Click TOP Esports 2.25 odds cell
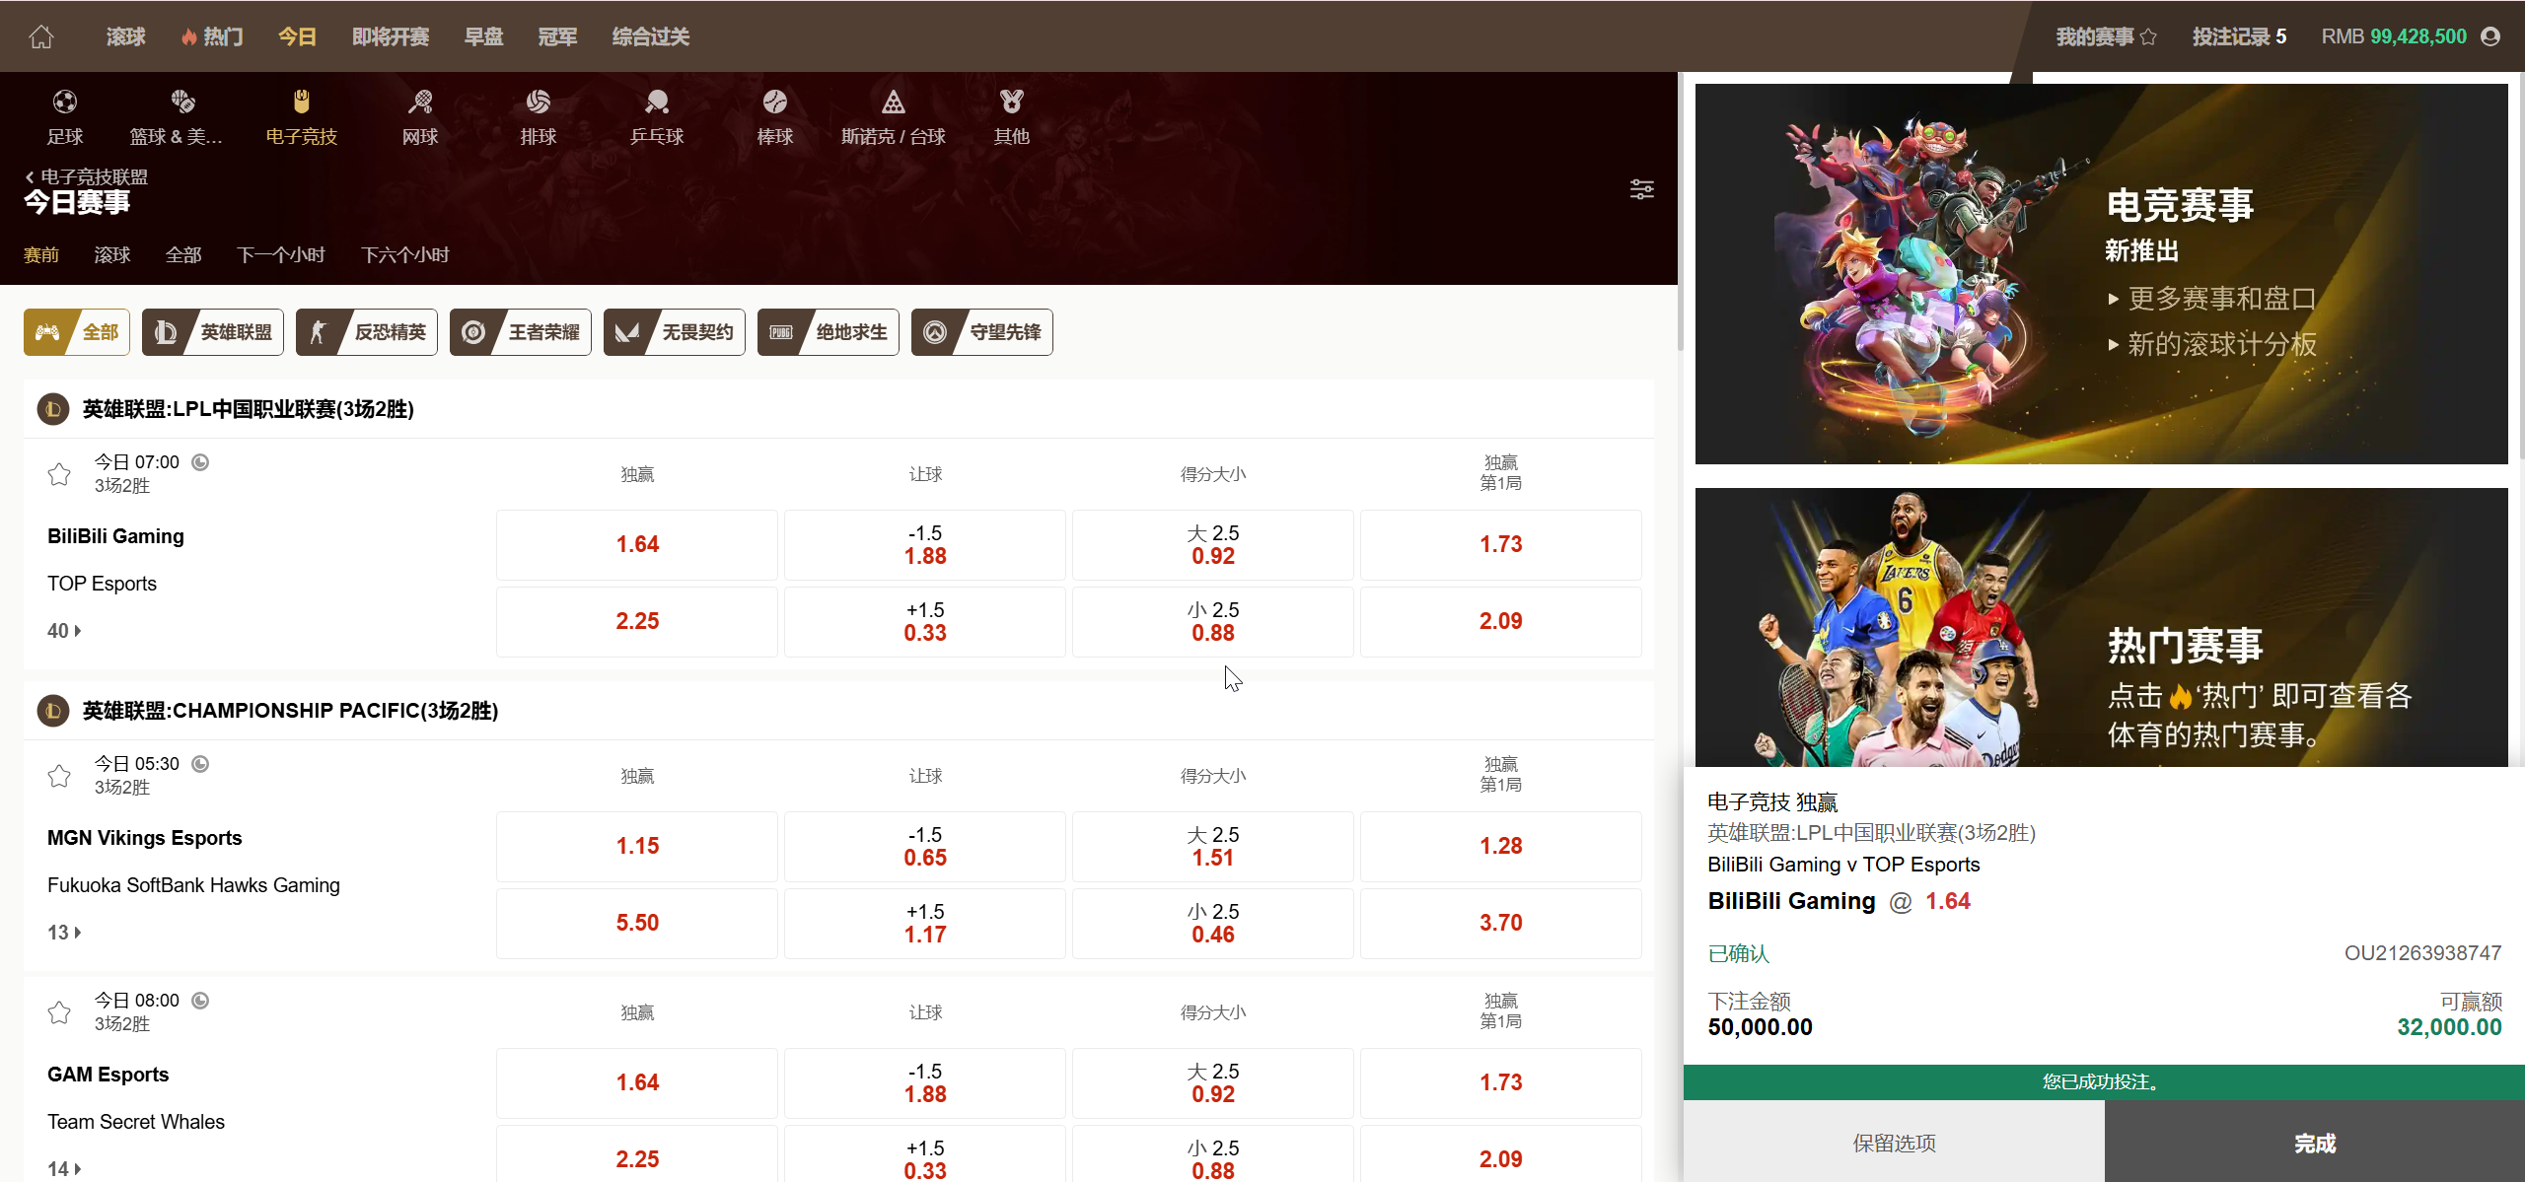The height and width of the screenshot is (1182, 2525). [637, 621]
